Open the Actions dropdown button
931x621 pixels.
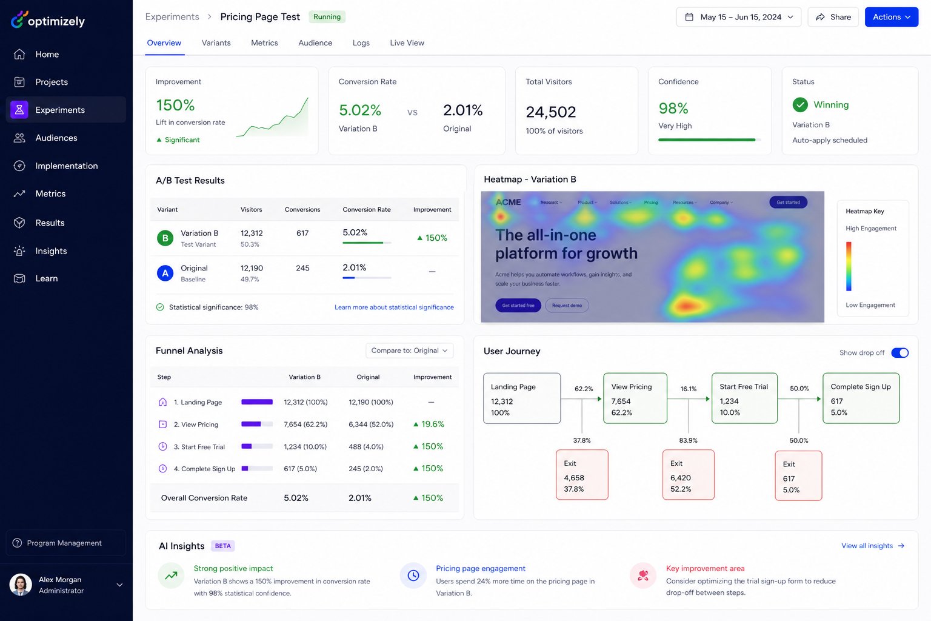891,17
